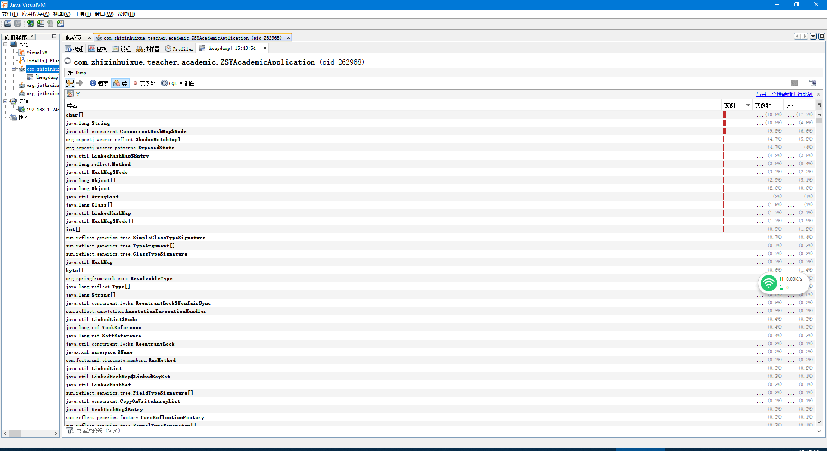Click the grey classes-view icon beside export
The height and width of the screenshot is (451, 827).
794,83
